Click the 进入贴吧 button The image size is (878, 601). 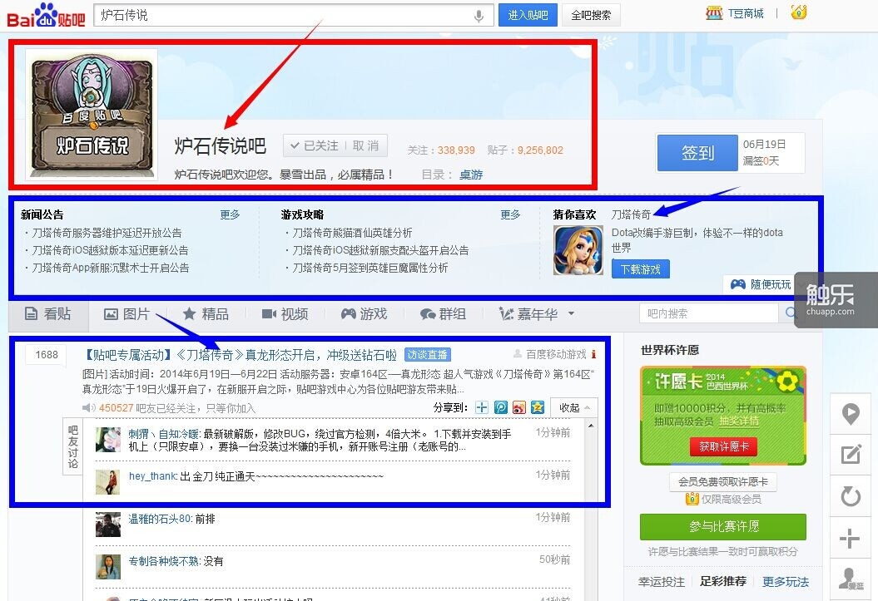pos(528,15)
